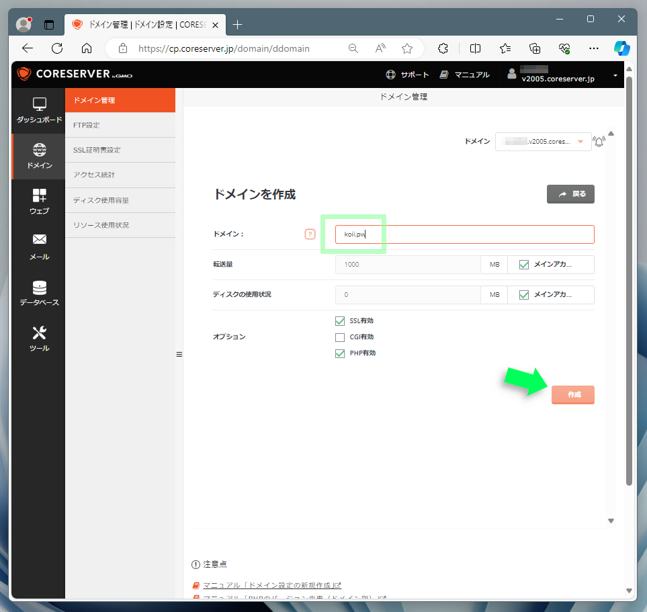Viewport: 647px width, 612px height.
Task: Click the browser zoom magnifier icon
Action: (353, 48)
